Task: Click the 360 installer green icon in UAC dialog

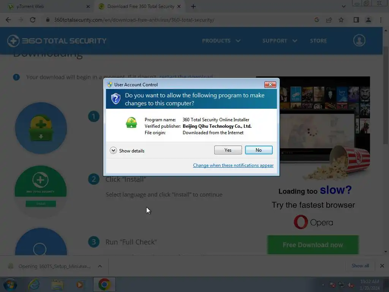Action: click(x=131, y=123)
